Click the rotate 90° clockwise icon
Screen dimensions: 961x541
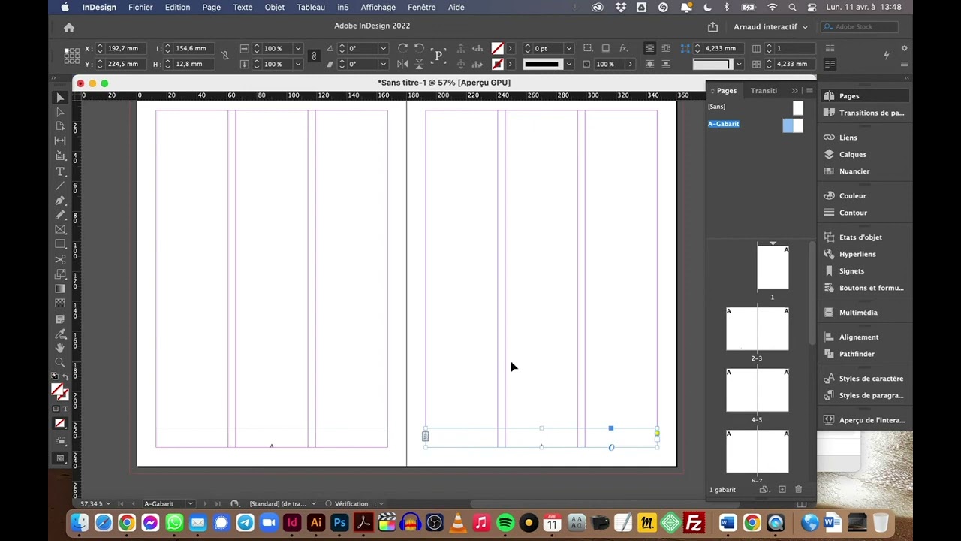tap(402, 48)
